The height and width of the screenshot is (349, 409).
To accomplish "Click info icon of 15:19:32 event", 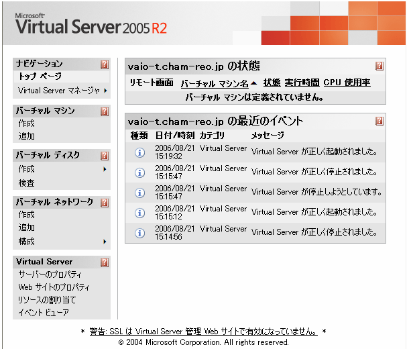I will click(140, 152).
